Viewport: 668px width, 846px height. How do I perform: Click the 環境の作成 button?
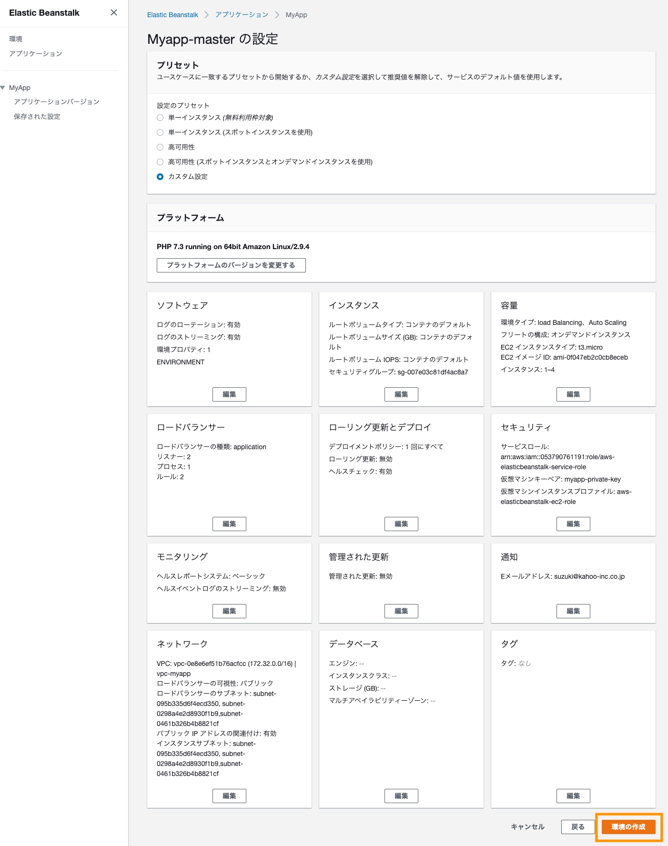click(628, 827)
